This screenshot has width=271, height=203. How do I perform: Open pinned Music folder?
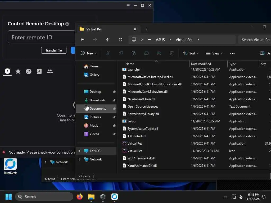click(96, 126)
